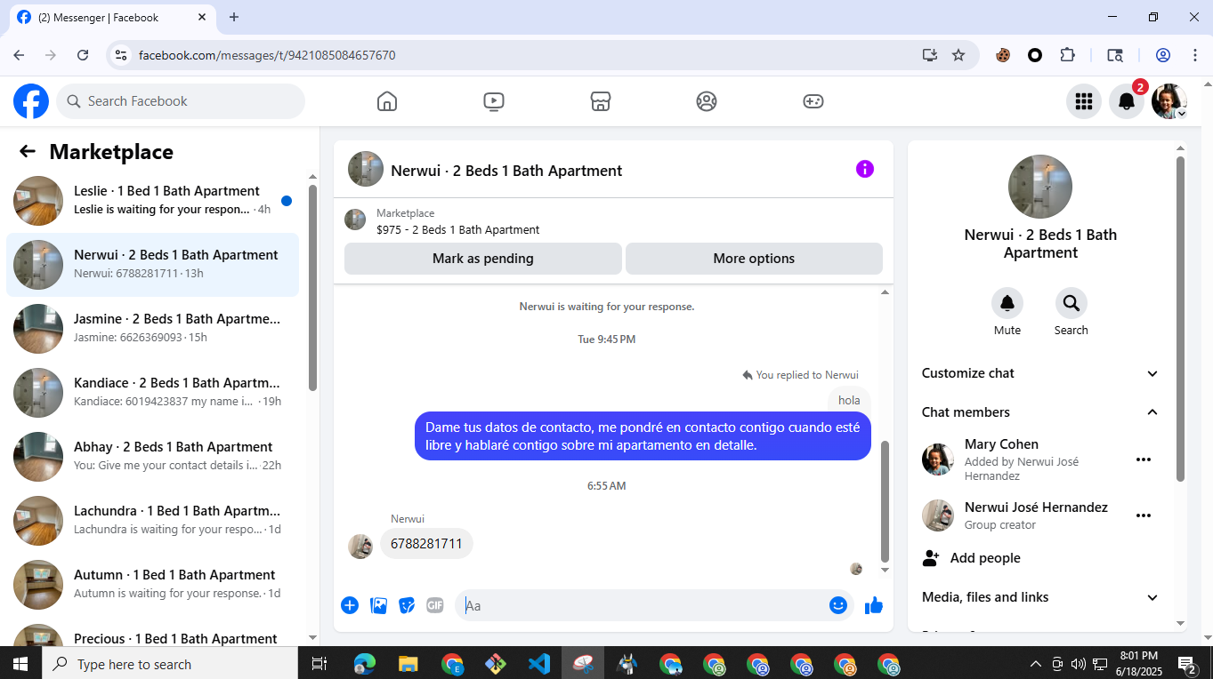The image size is (1213, 679).
Task: Search in conversation using magnifier icon
Action: pos(1071,303)
